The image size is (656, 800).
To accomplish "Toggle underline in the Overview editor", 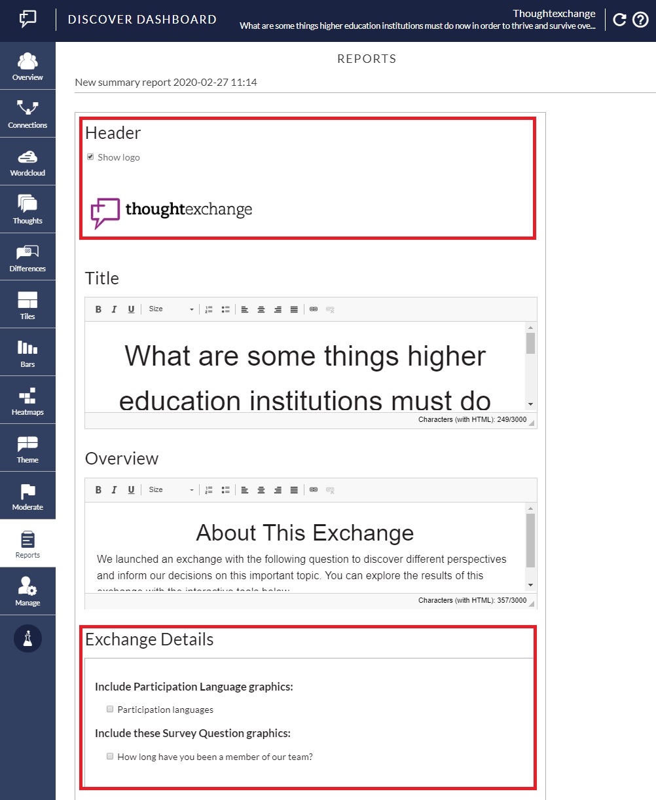I will click(x=131, y=490).
